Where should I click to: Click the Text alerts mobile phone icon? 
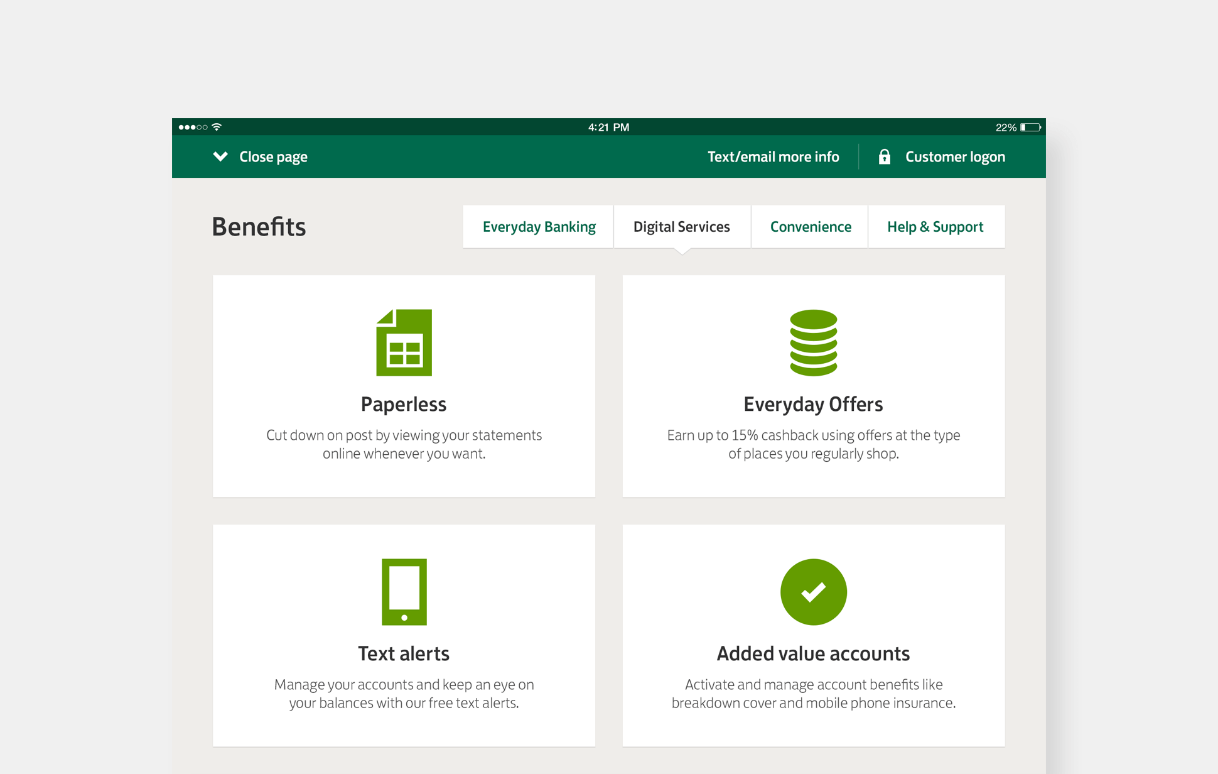click(x=404, y=591)
